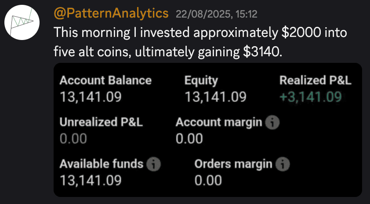Click the Account margin info icon
The height and width of the screenshot is (204, 370).
click(x=272, y=123)
